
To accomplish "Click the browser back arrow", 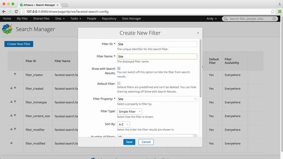I will click(4, 11).
